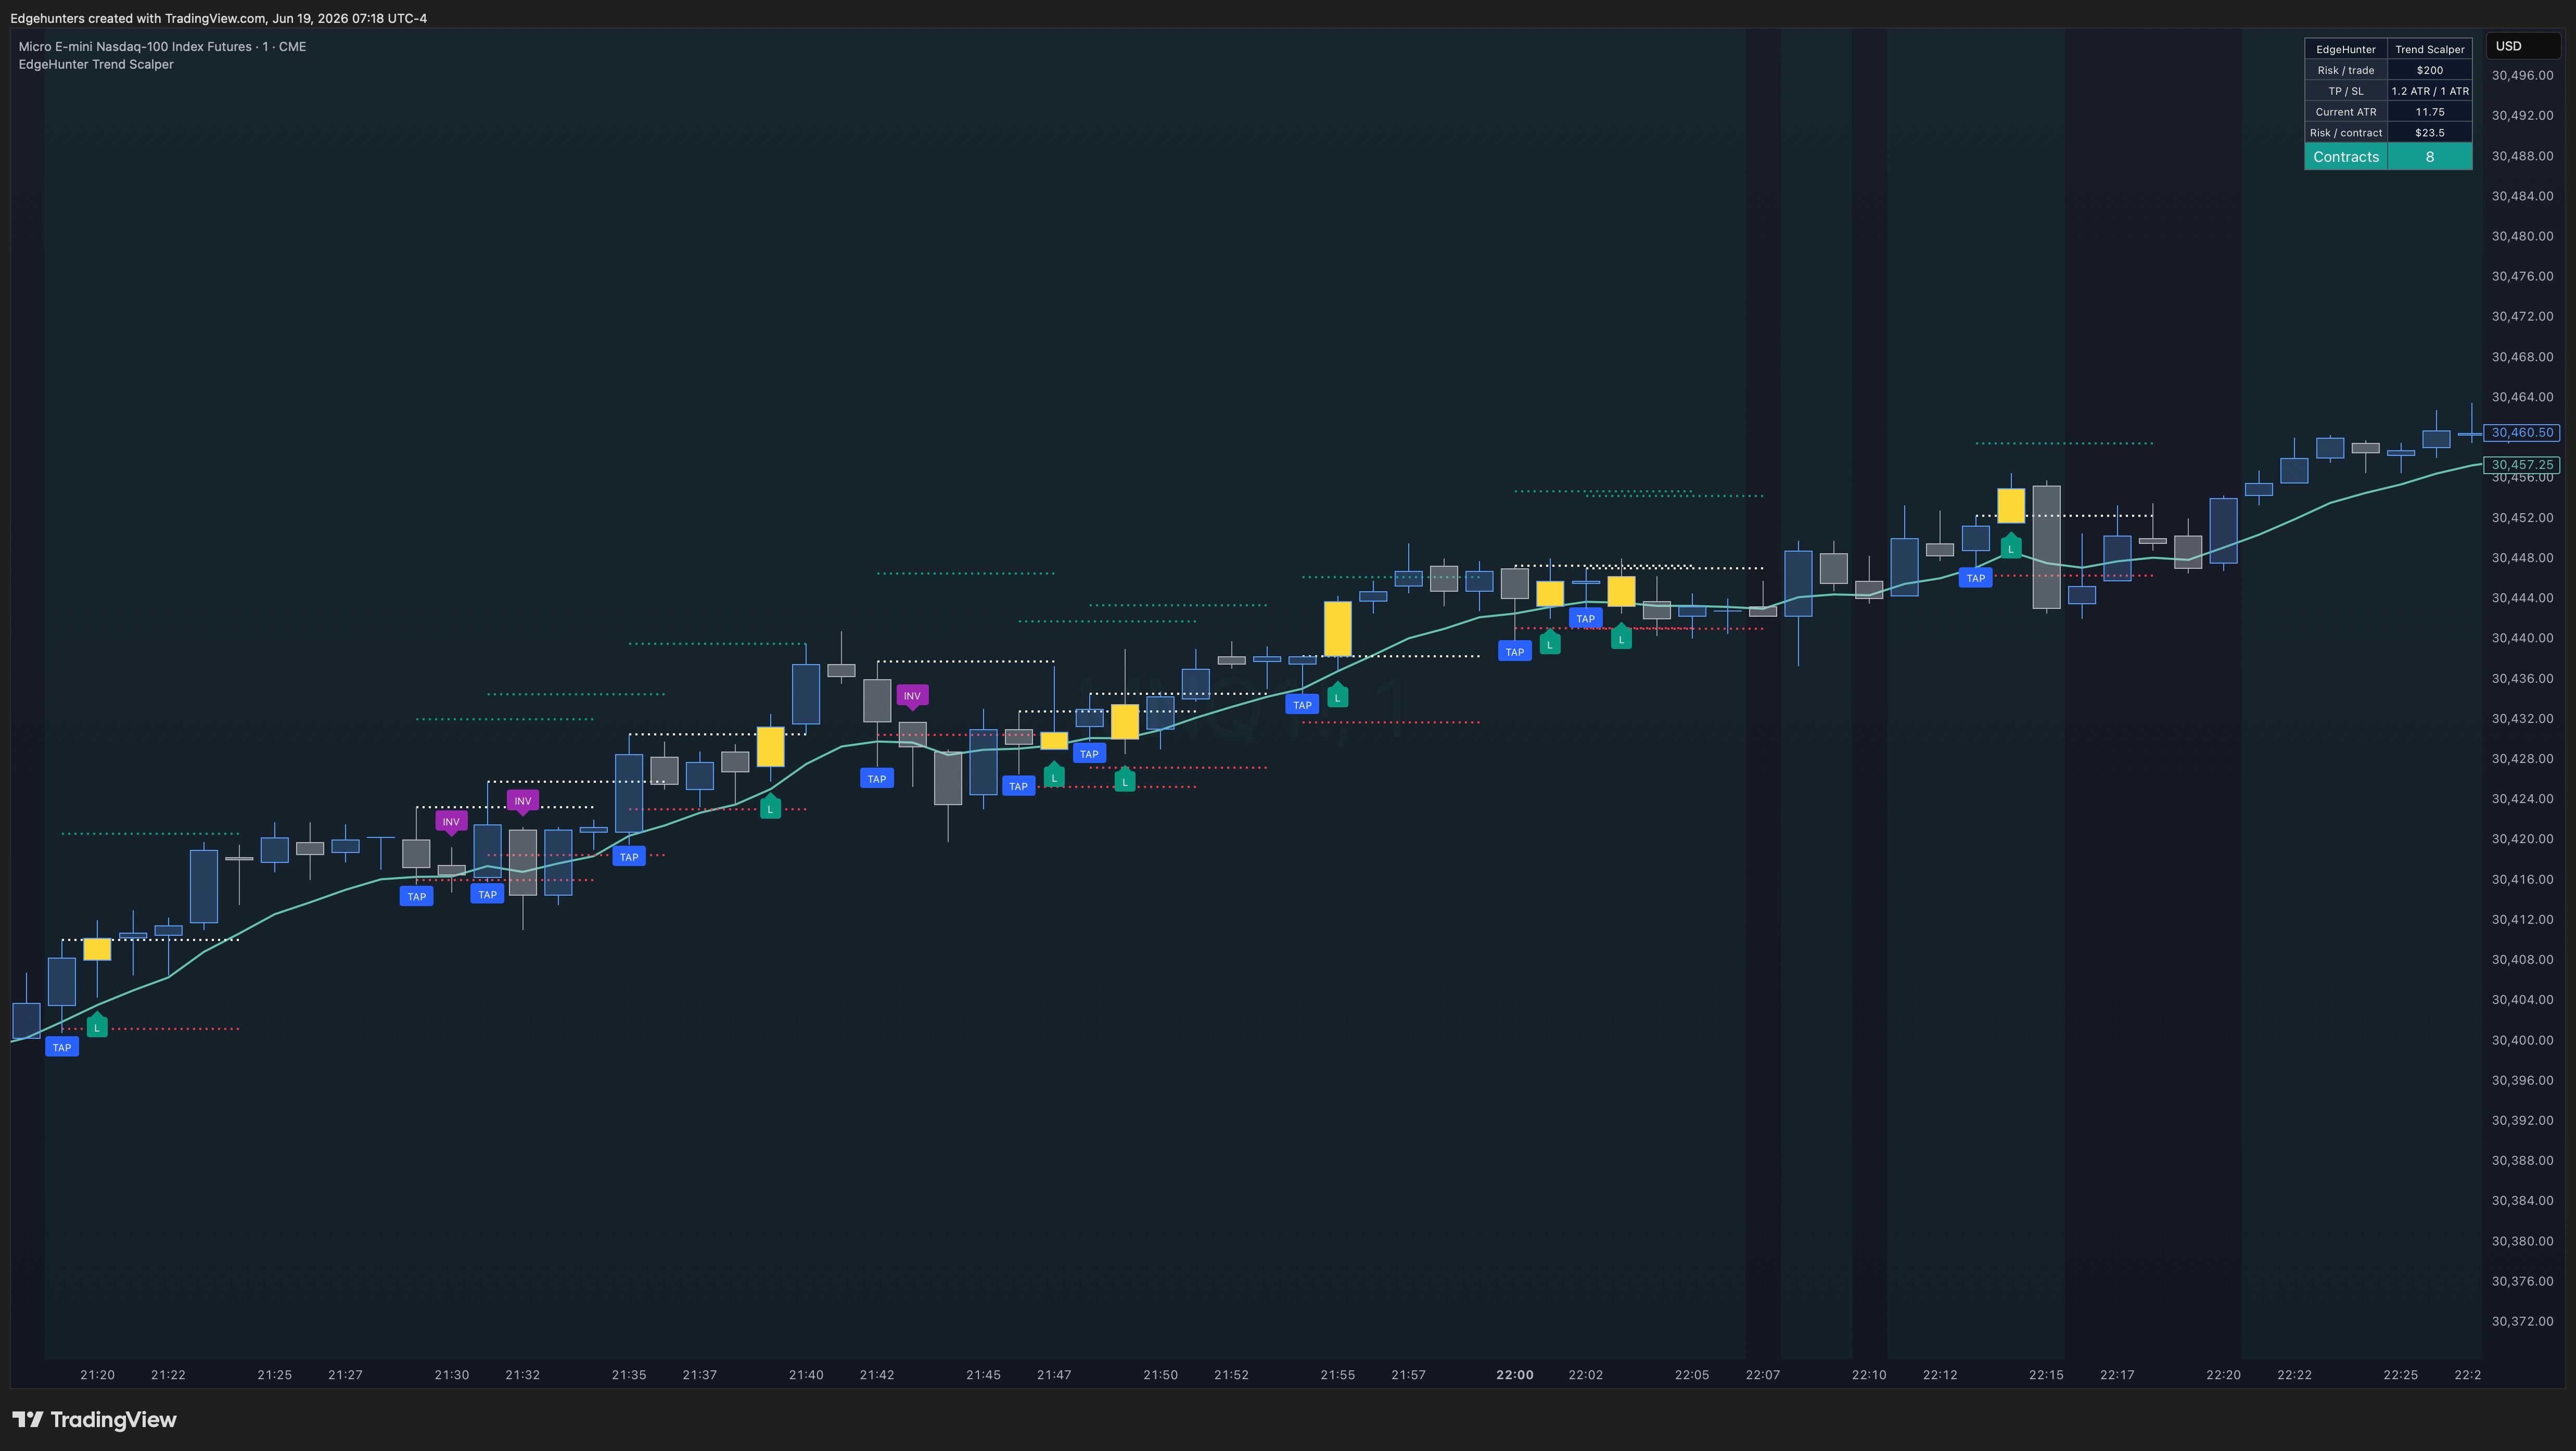Viewport: 2576px width, 1451px height.
Task: Click the moving average tag 30,457.25
Action: coord(2522,465)
